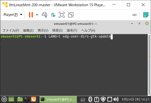
Task: Open the network connection tray icon
Action: (110, 99)
